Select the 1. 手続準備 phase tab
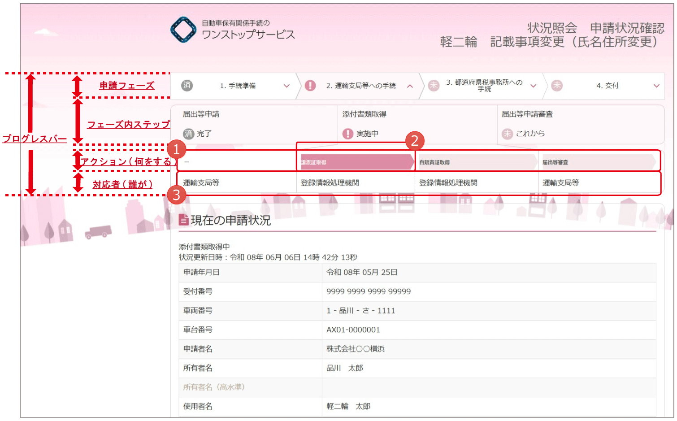The width and height of the screenshot is (677, 421). (x=238, y=86)
